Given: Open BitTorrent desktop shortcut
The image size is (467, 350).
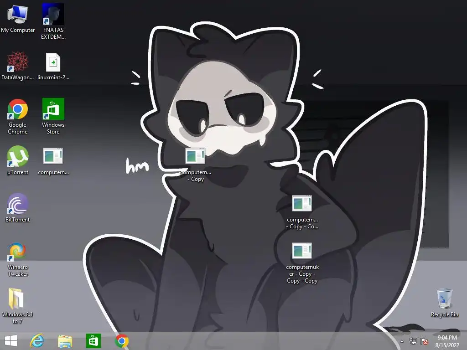Looking at the screenshot, I should click(x=18, y=208).
